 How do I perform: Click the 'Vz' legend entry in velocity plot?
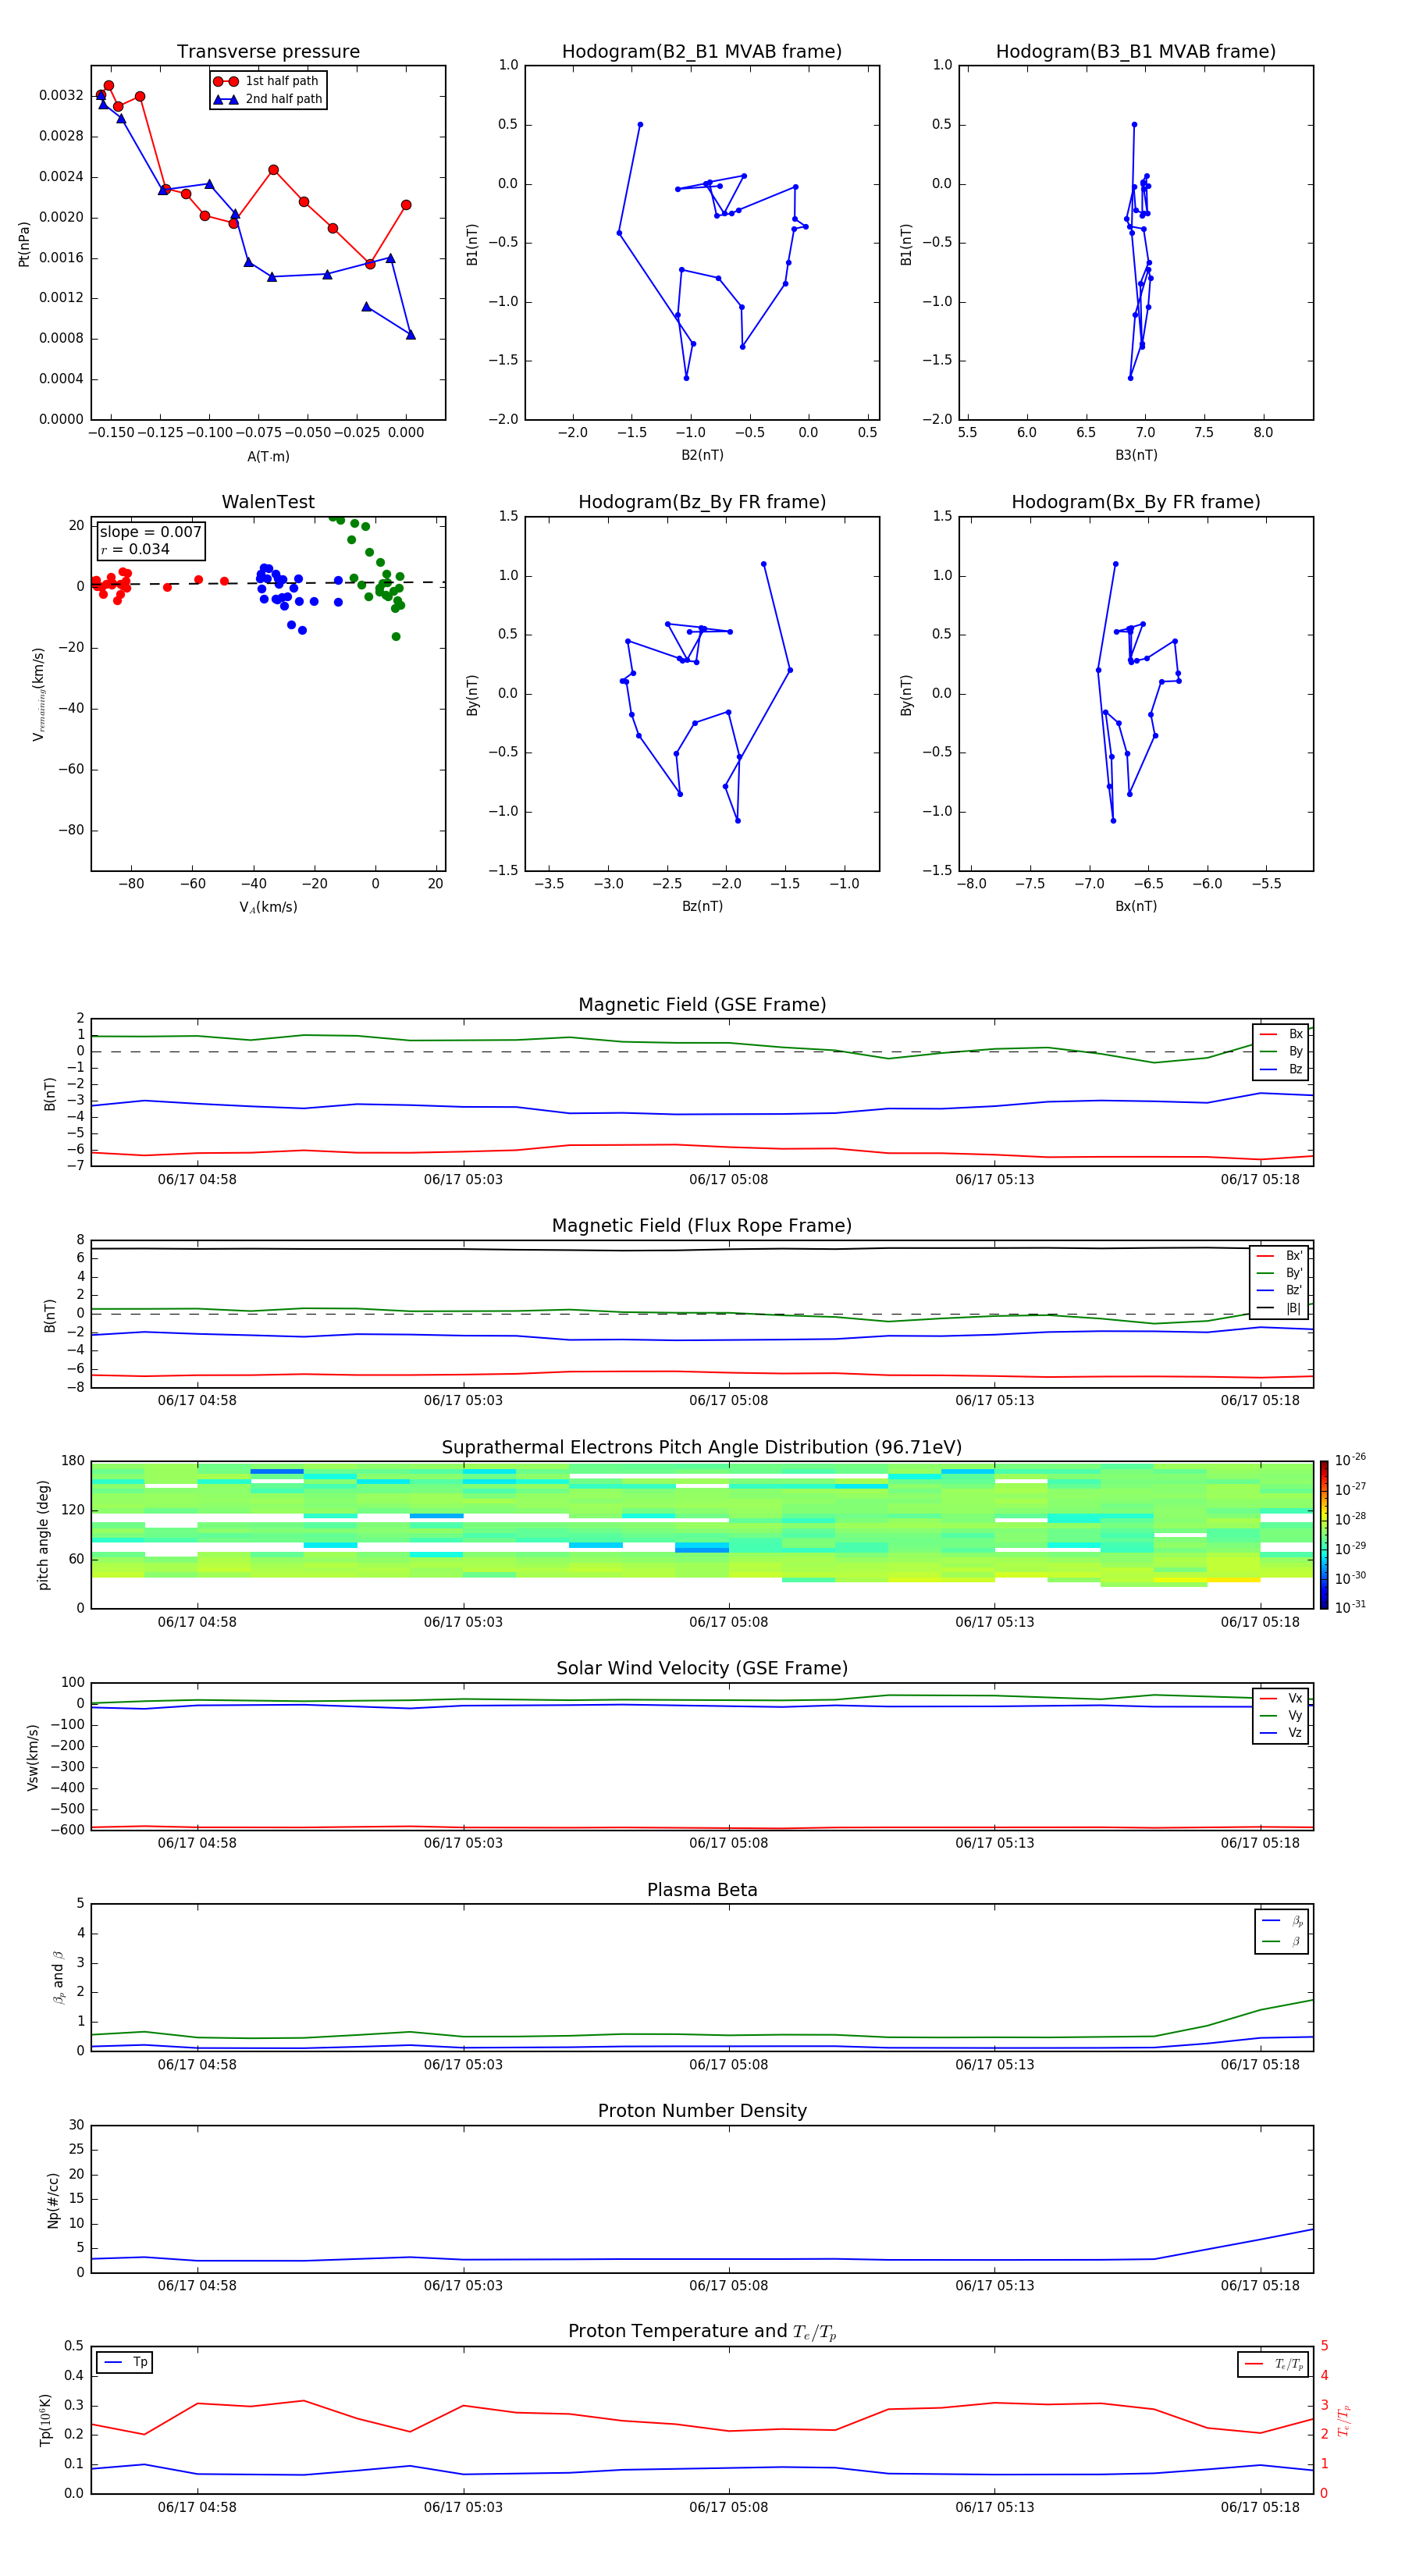click(x=1281, y=1733)
